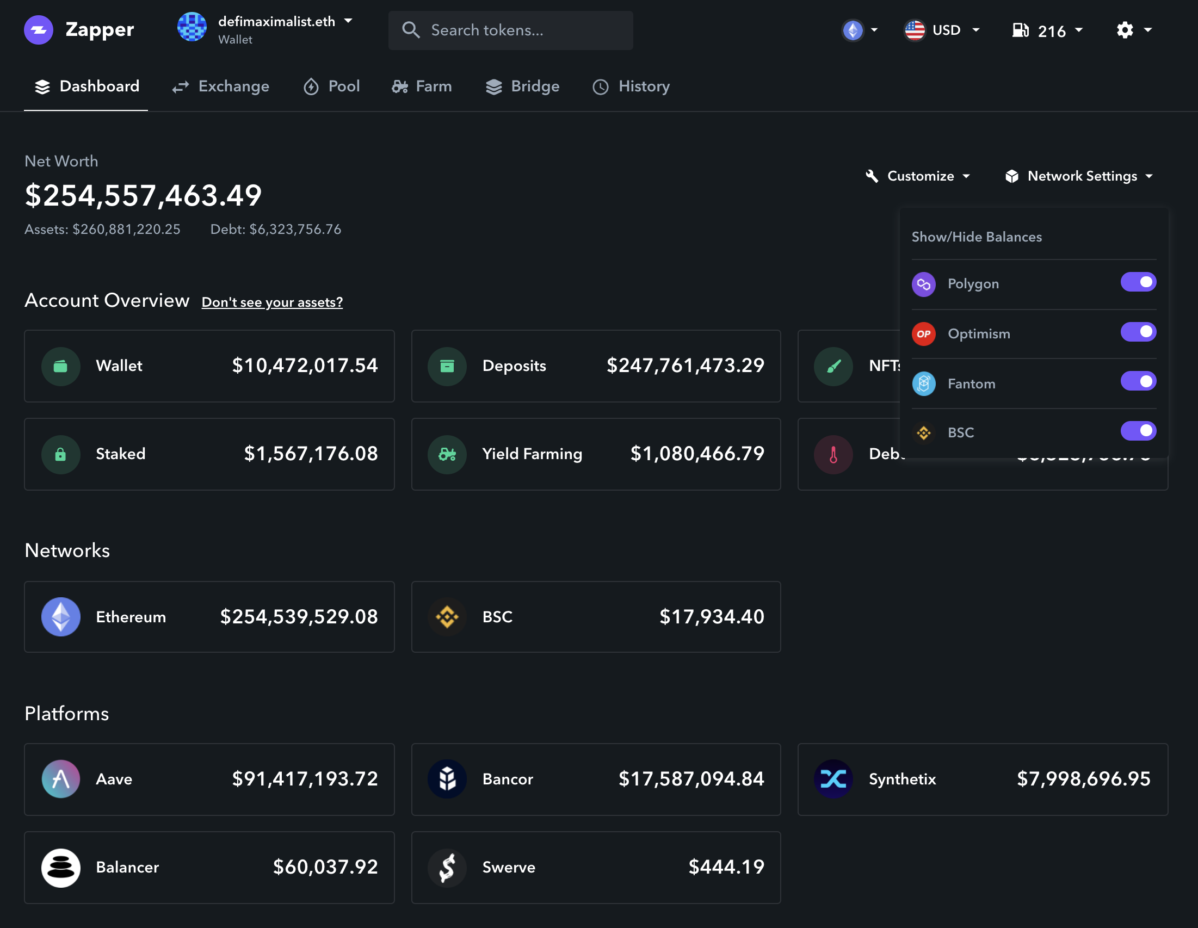Toggle BSC balances off
1198x928 pixels.
click(1138, 430)
